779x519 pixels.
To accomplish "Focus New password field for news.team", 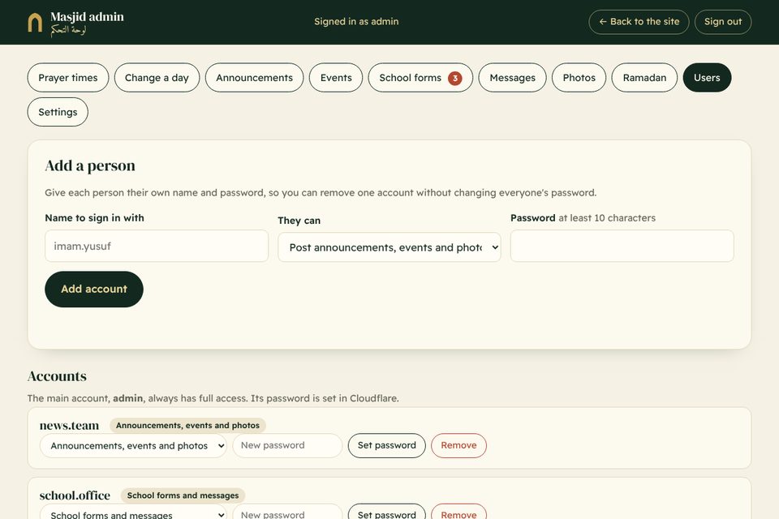I will (x=287, y=445).
